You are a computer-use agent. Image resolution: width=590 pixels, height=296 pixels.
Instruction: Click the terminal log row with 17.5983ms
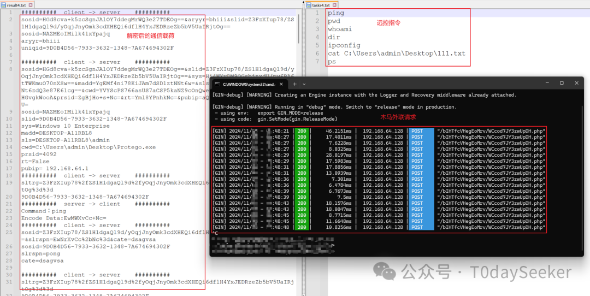[x=379, y=161]
